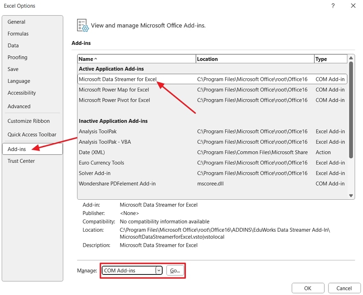
Task: Dismiss the dialog with Cancel
Action: tap(344, 288)
